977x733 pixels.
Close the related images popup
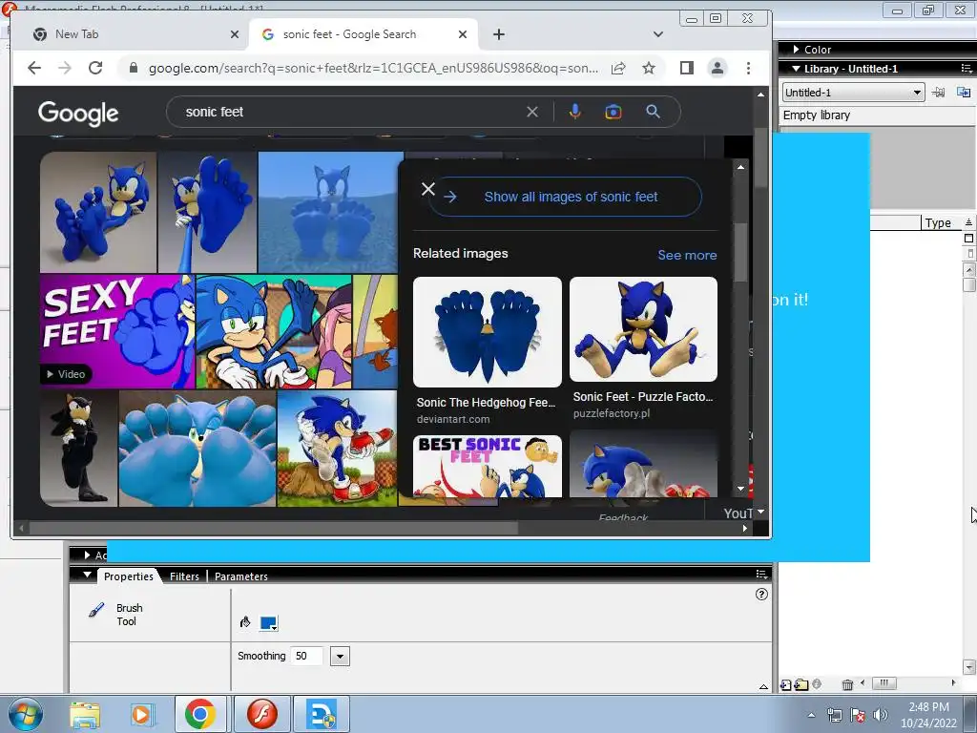pyautogui.click(x=428, y=189)
